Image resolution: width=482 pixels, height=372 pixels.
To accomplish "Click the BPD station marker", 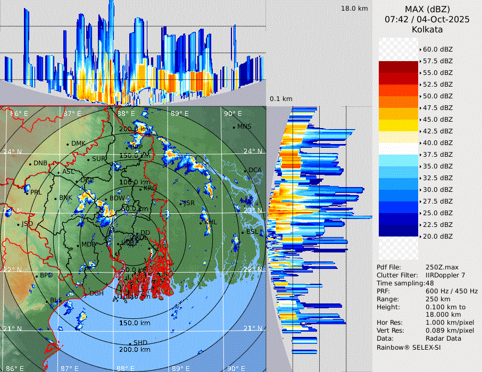I will click(x=37, y=276).
